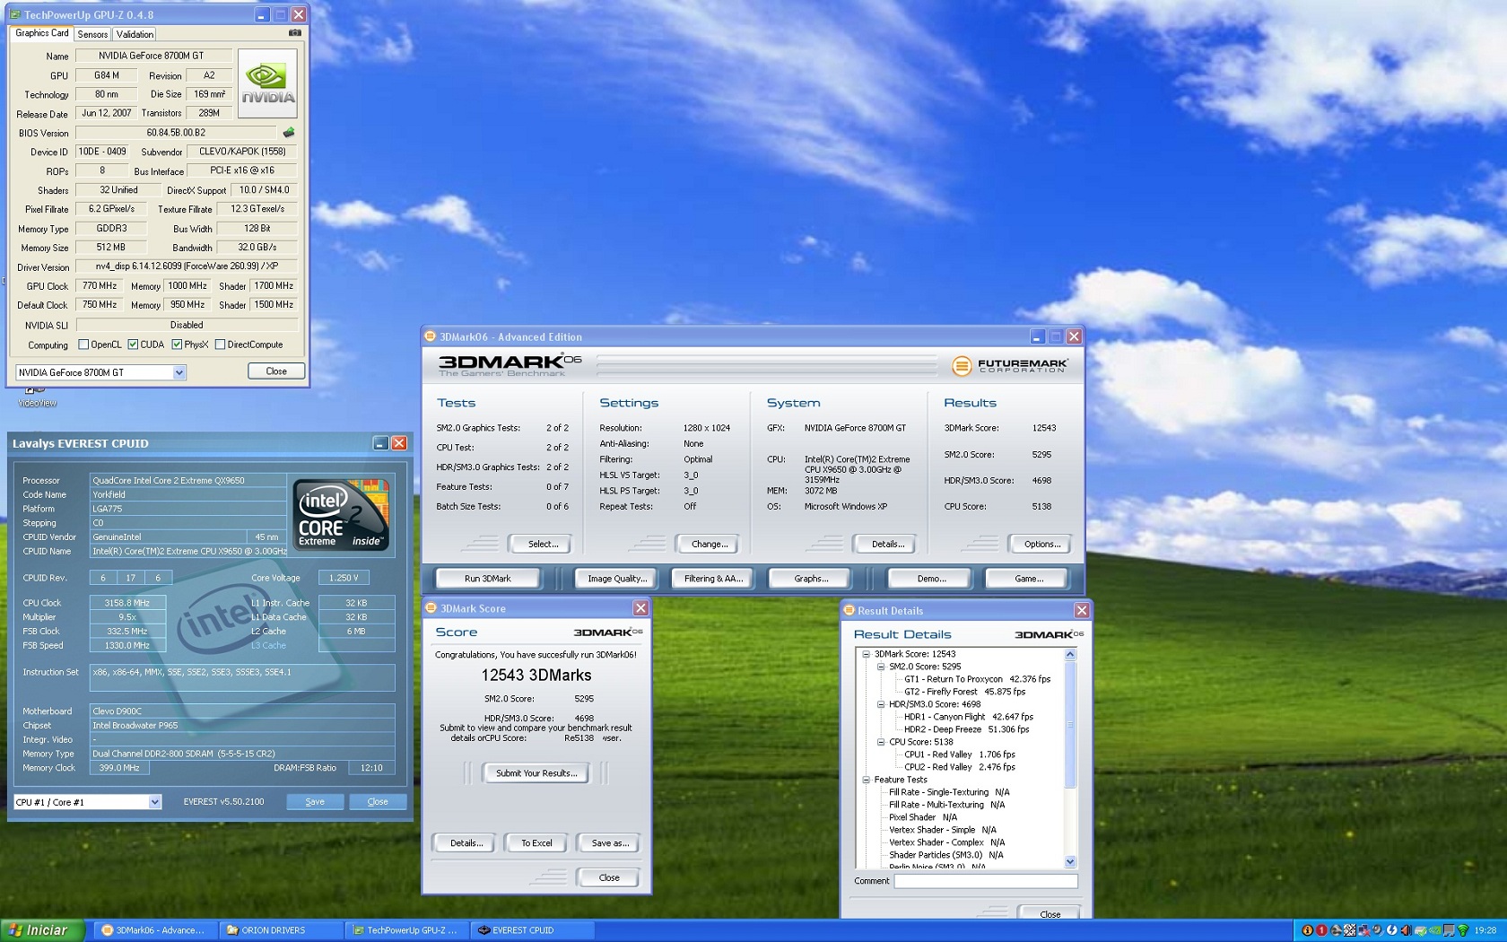Click the Image Quality... button
The height and width of the screenshot is (942, 1507).
pos(617,579)
